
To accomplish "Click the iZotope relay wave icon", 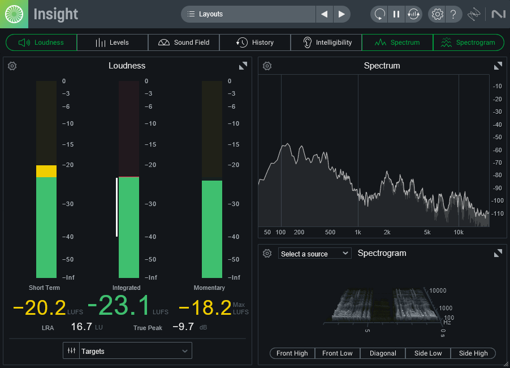I will tap(474, 14).
